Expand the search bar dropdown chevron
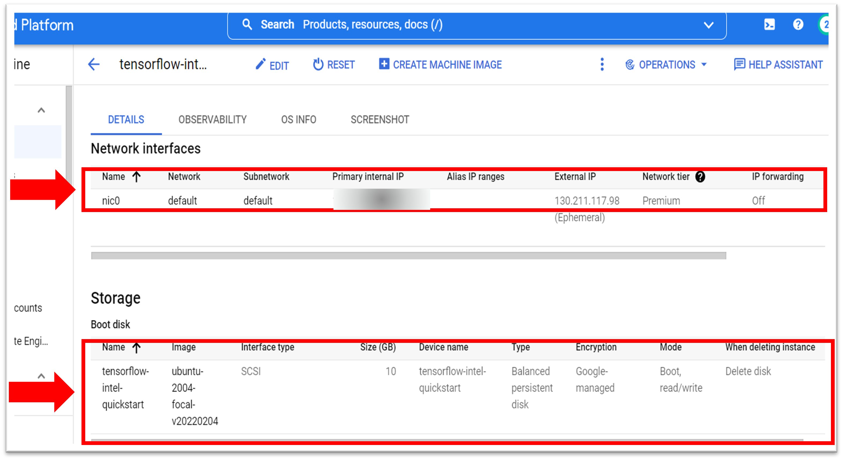 pyautogui.click(x=708, y=25)
